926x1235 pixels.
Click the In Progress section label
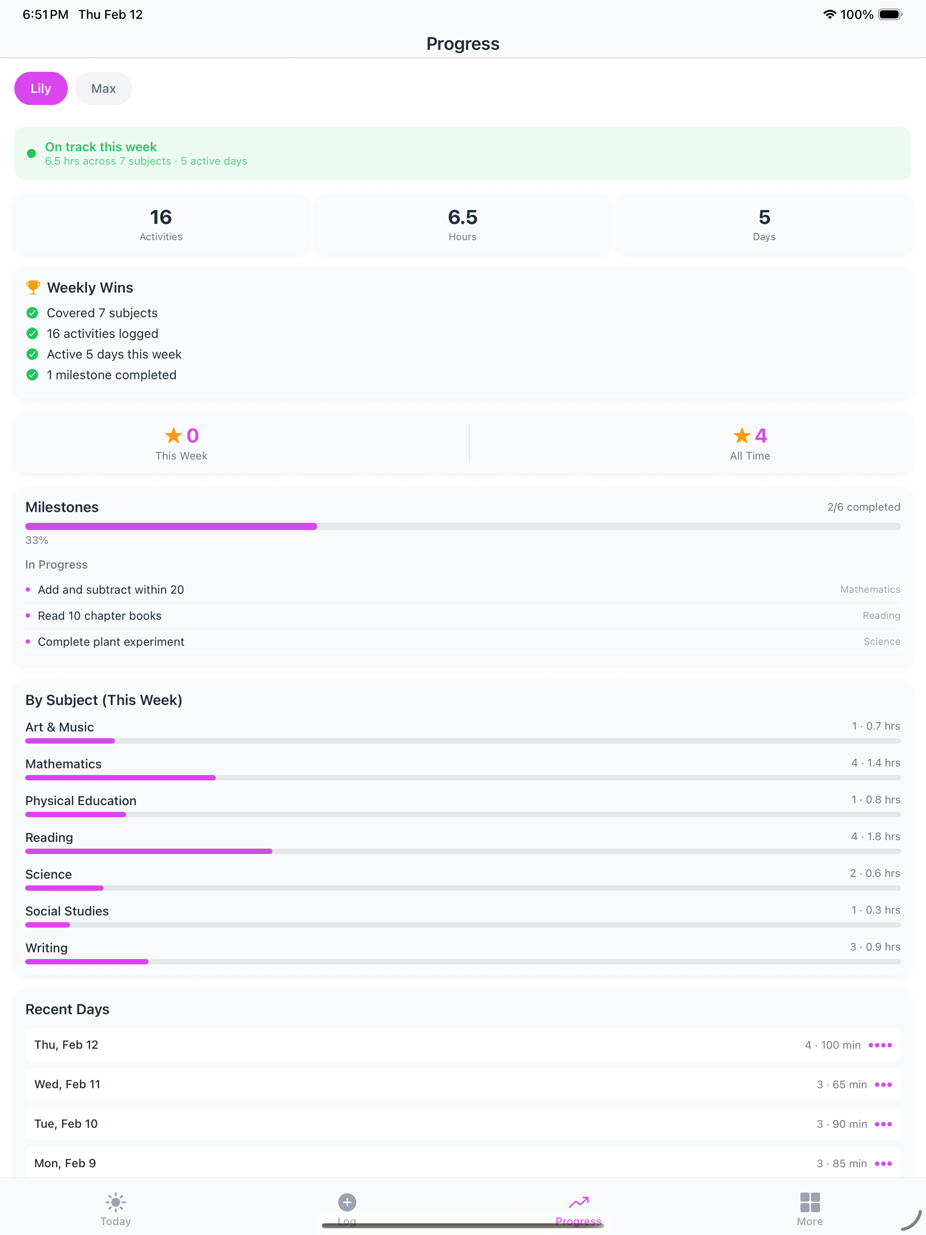pyautogui.click(x=57, y=565)
